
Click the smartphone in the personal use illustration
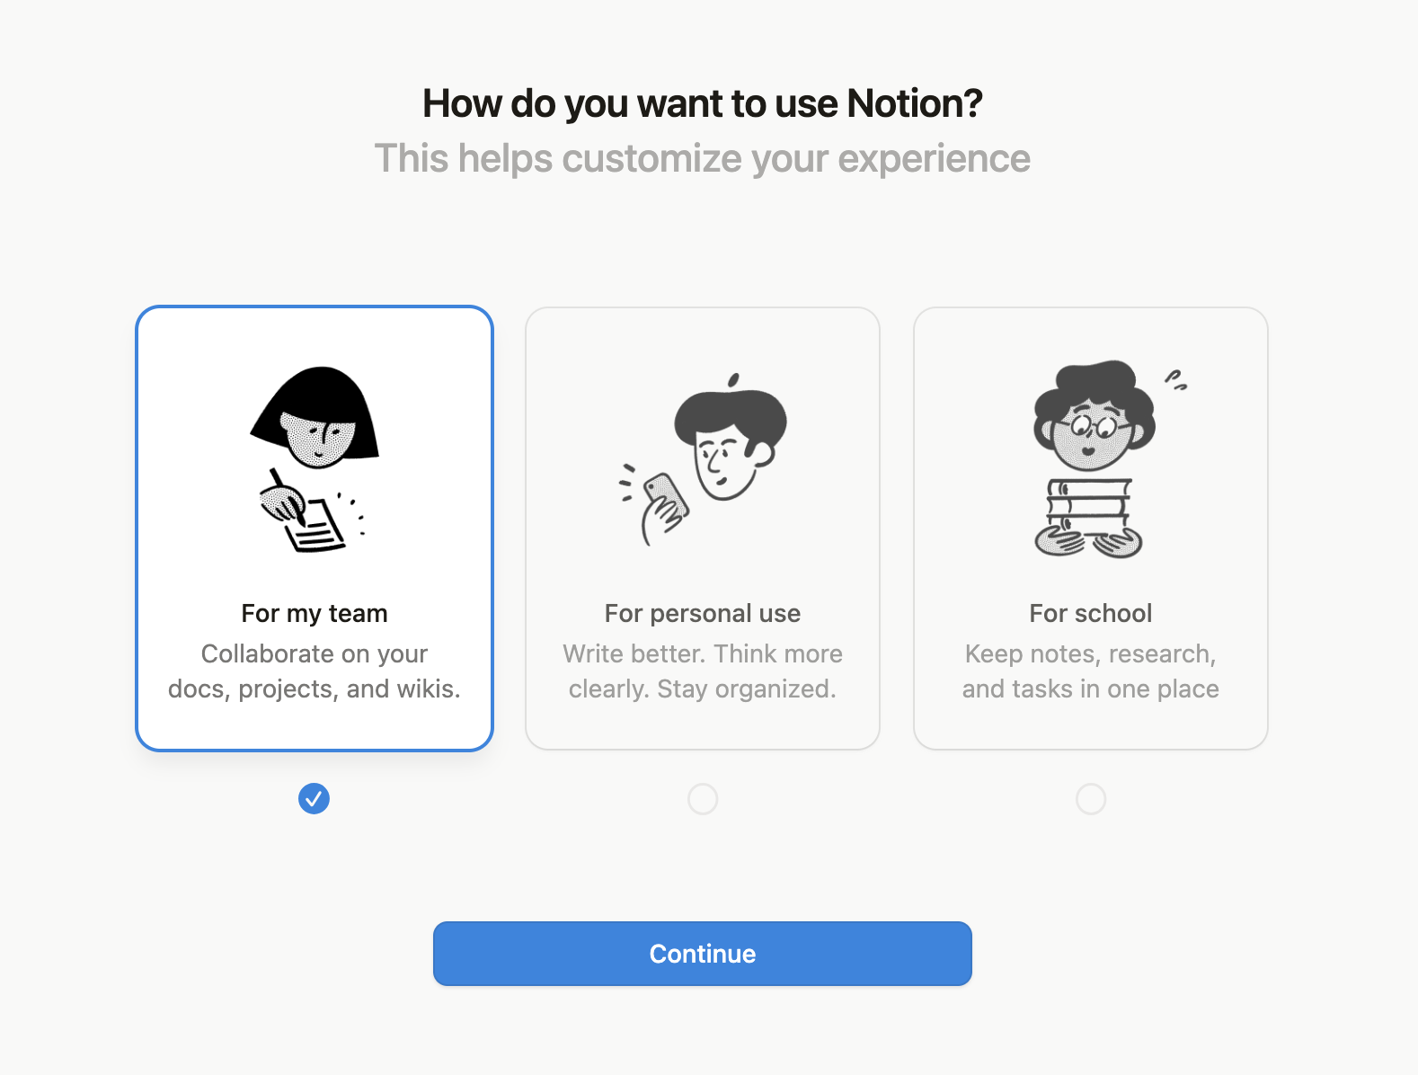point(667,496)
